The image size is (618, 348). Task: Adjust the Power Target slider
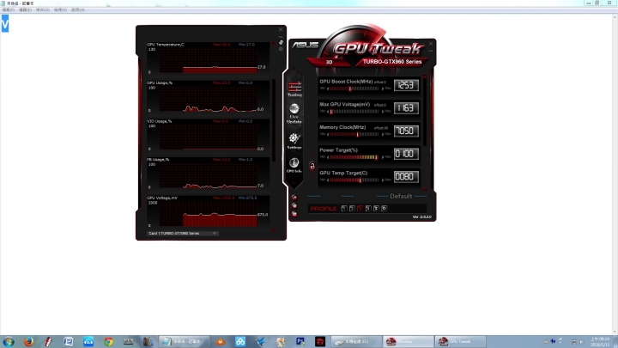[x=354, y=157]
